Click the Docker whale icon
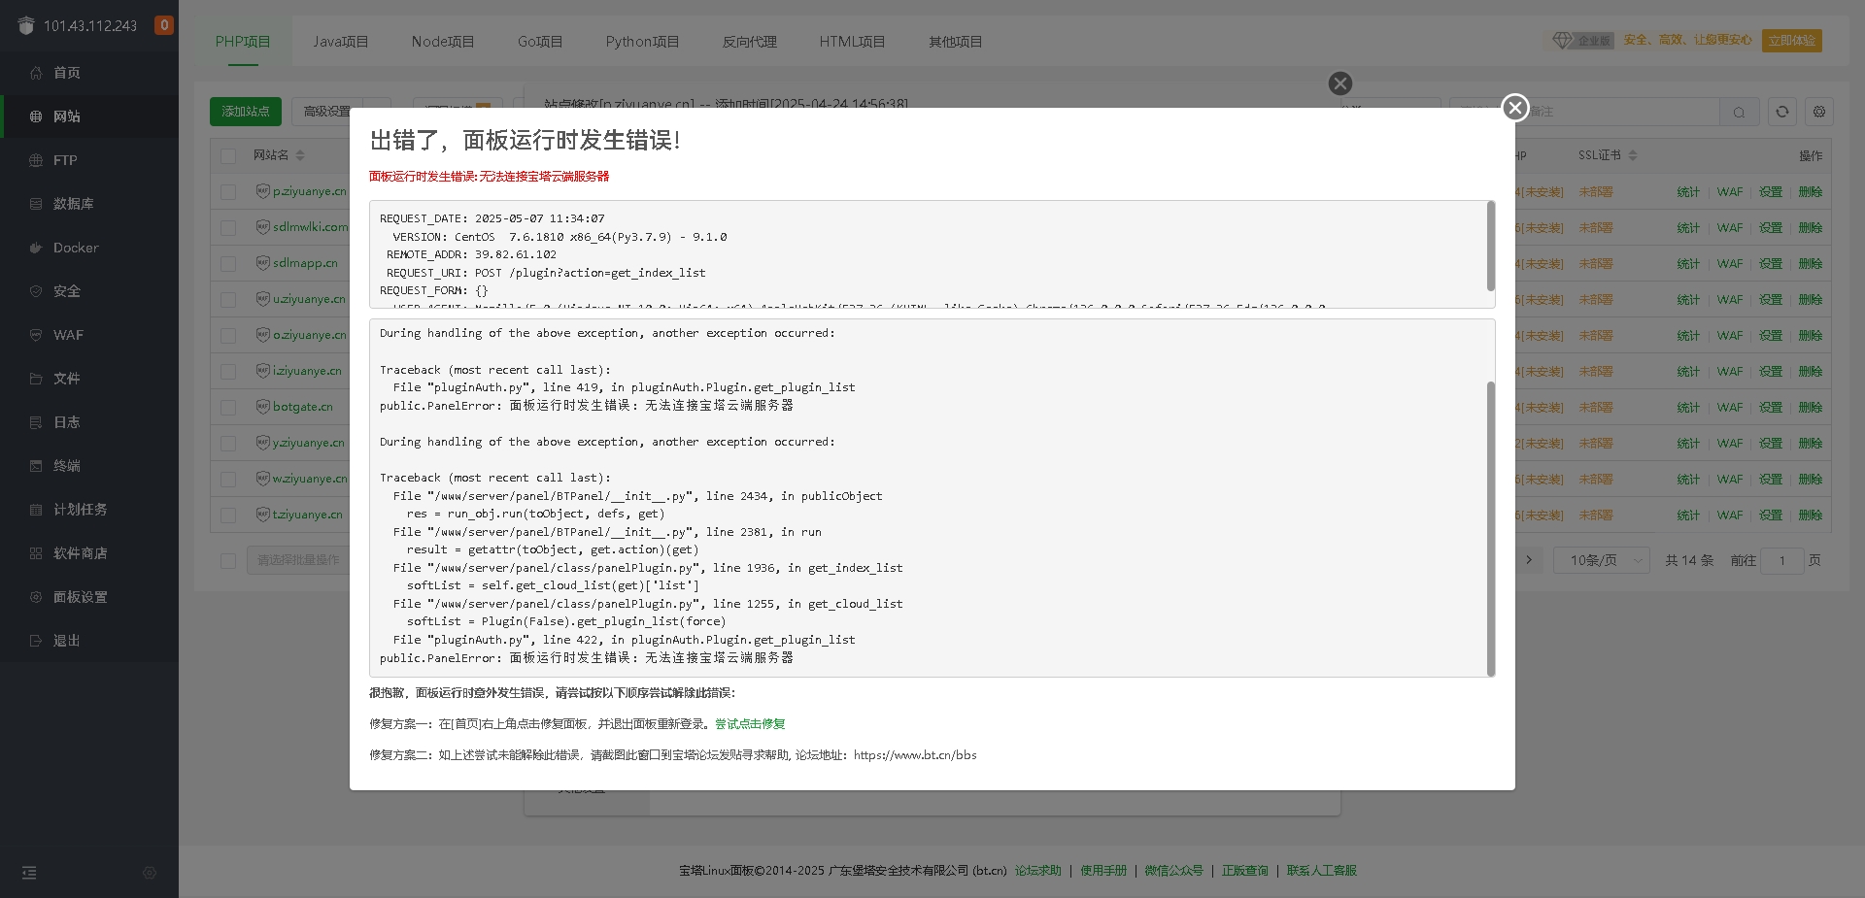The image size is (1865, 898). [x=36, y=248]
